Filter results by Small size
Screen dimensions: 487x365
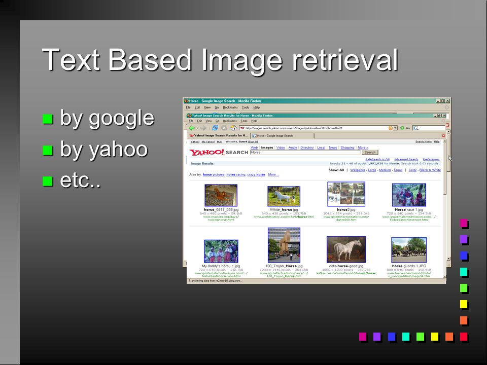(398, 170)
